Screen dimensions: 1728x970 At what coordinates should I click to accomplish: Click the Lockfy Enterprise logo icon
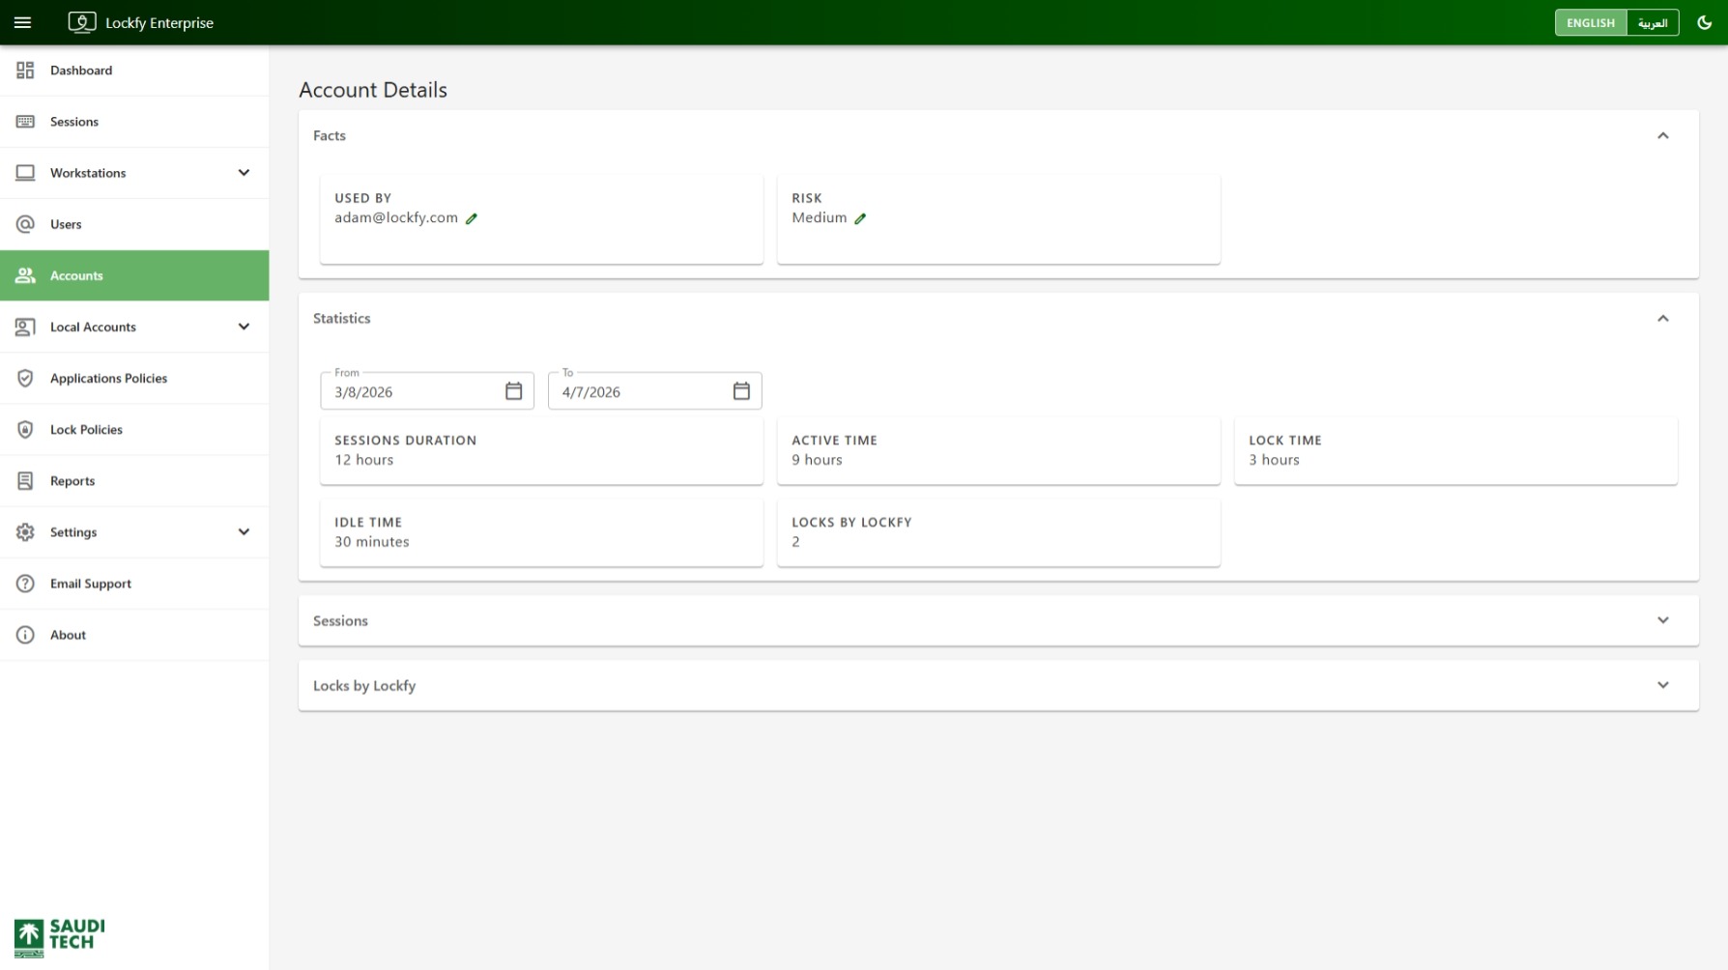click(82, 22)
